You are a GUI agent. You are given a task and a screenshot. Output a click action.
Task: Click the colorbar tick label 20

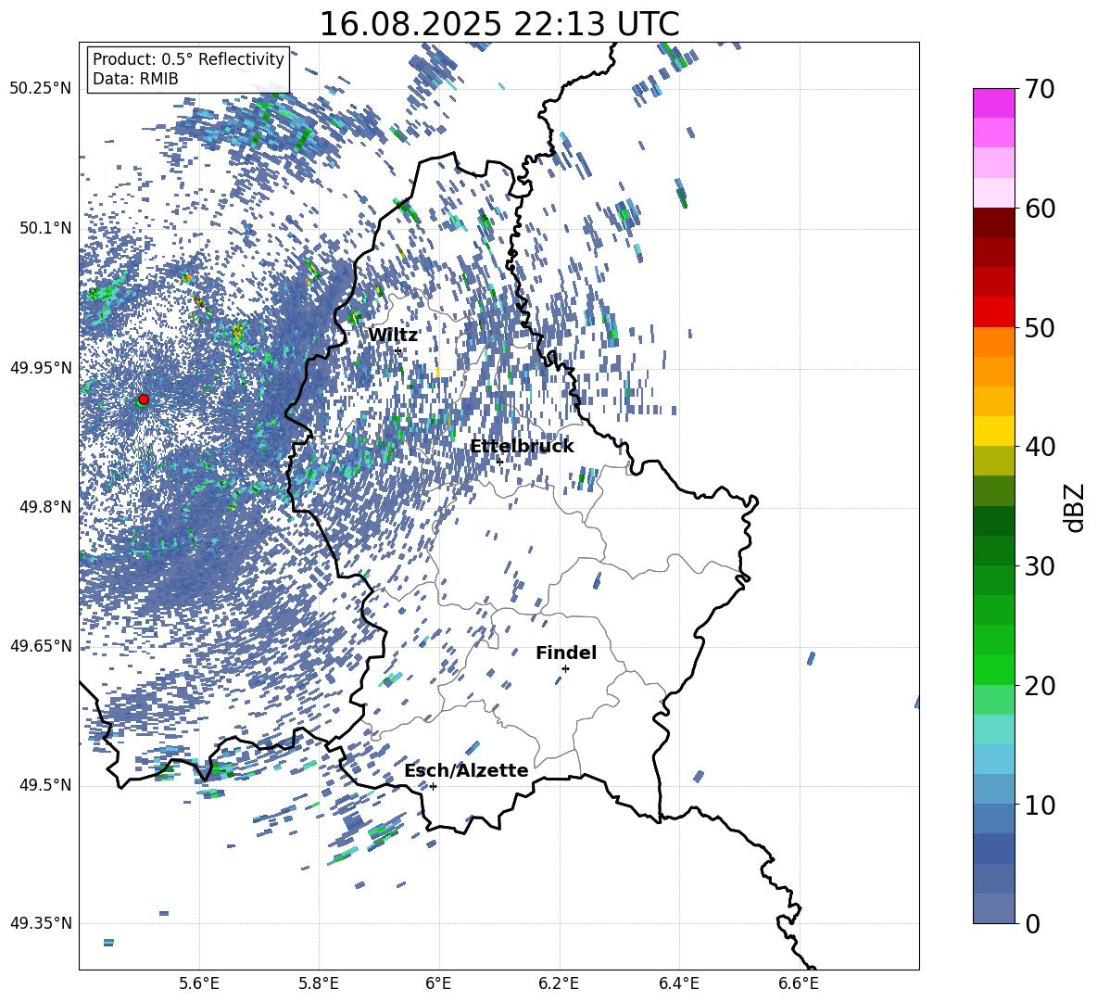click(x=1040, y=686)
